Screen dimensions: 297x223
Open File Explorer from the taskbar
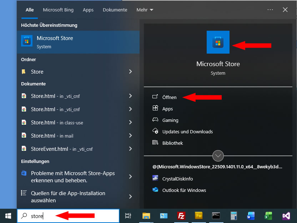pos(146,215)
